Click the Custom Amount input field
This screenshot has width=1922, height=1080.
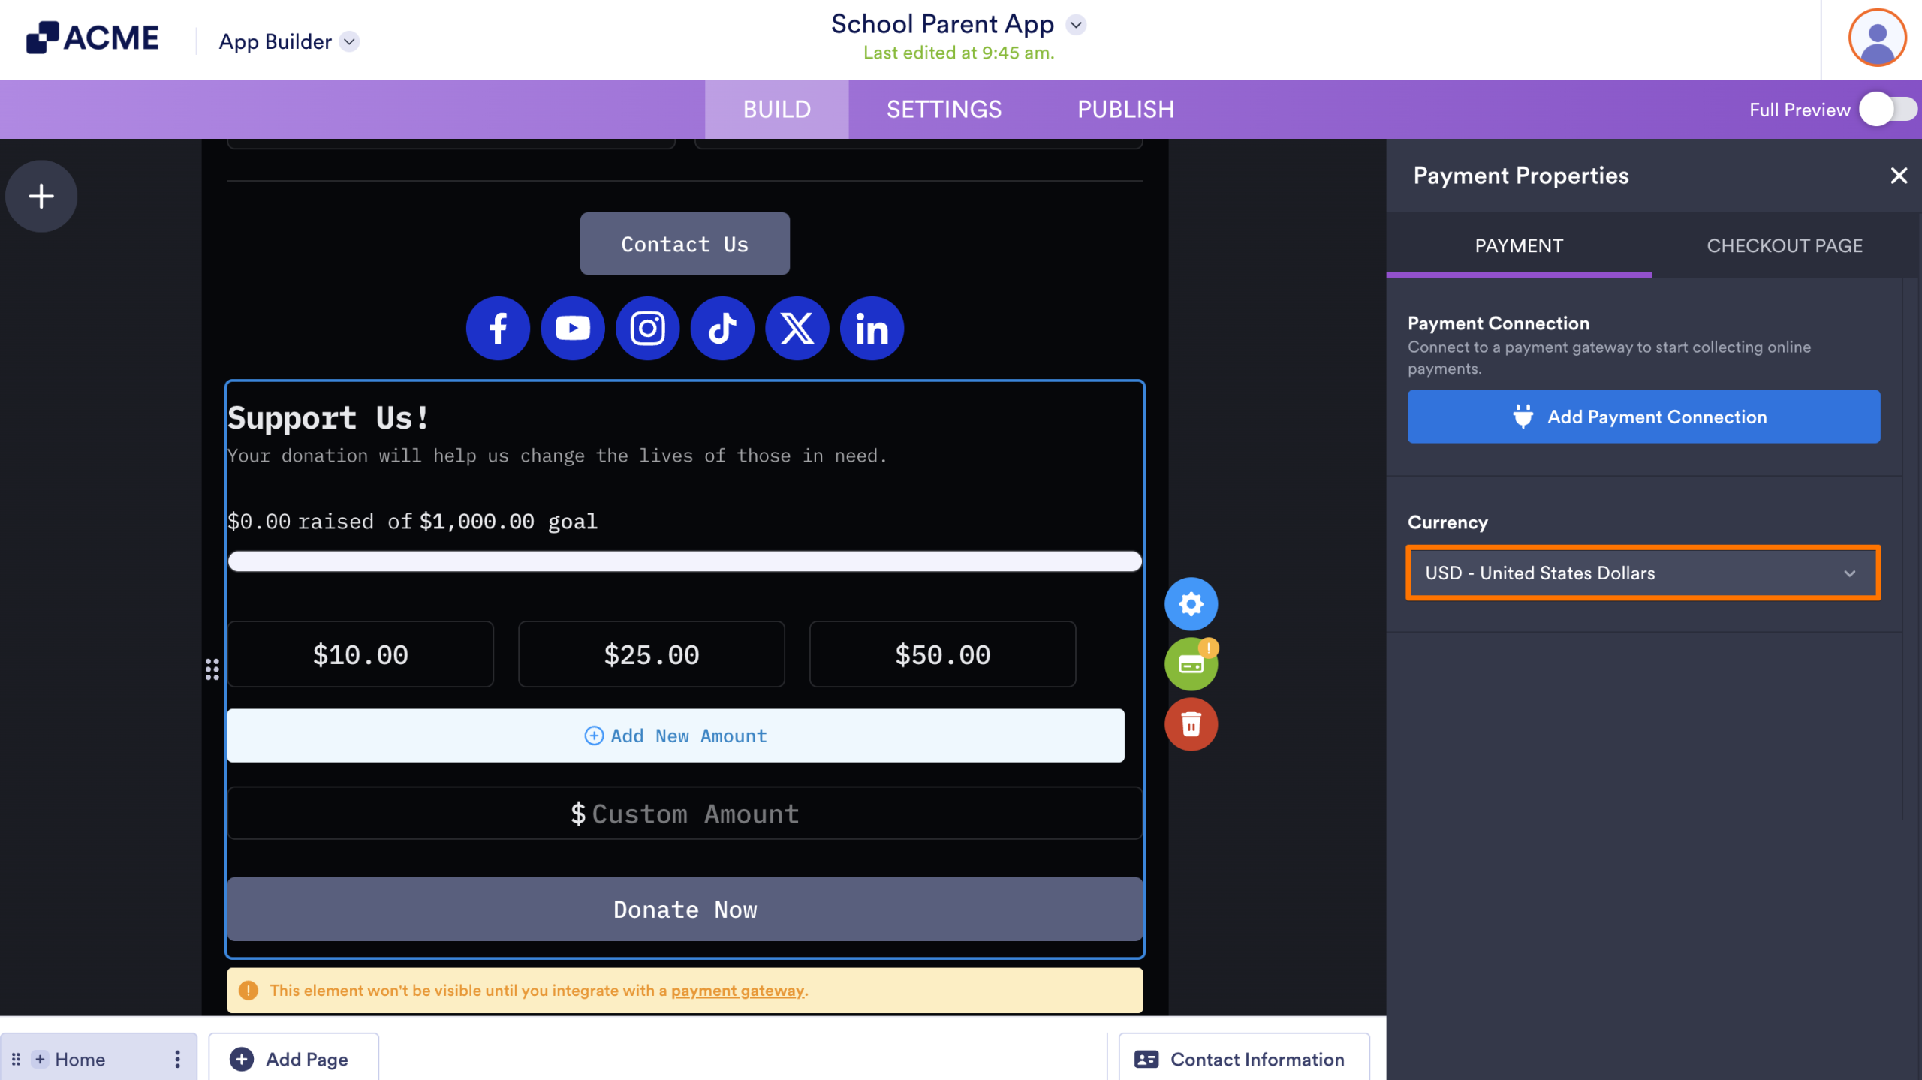coord(685,814)
